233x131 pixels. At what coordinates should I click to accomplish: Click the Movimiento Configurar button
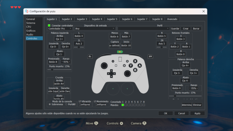[x=101, y=104]
